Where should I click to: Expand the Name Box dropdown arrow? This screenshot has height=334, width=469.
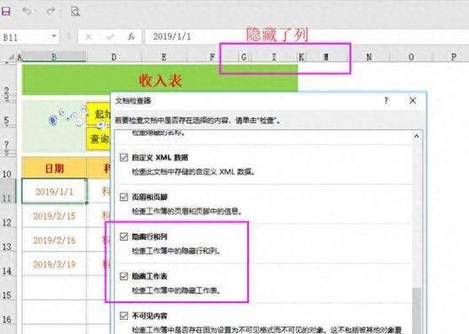54,36
